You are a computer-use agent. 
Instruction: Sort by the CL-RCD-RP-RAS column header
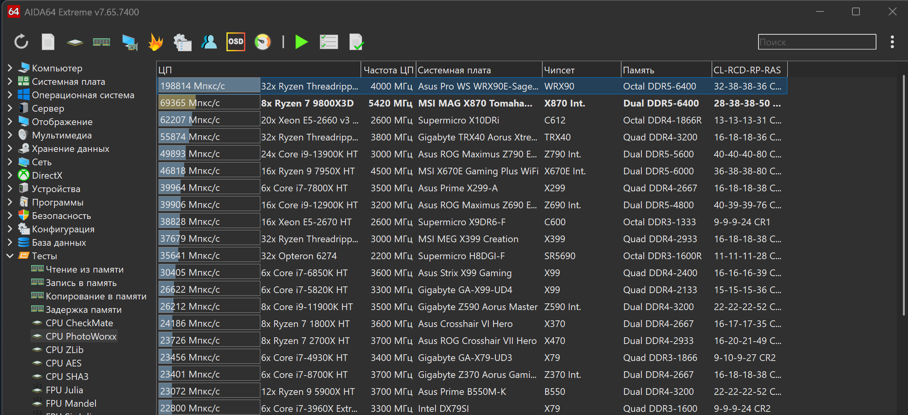(x=750, y=70)
